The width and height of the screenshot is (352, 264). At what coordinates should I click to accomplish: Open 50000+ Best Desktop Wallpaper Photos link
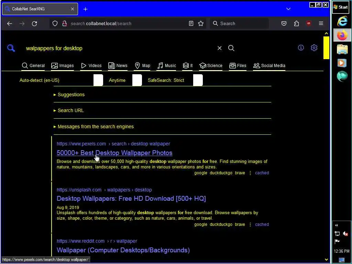[x=114, y=153]
